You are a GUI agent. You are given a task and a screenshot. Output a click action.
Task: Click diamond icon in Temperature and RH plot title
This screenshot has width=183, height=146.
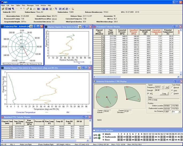(x=79, y=68)
